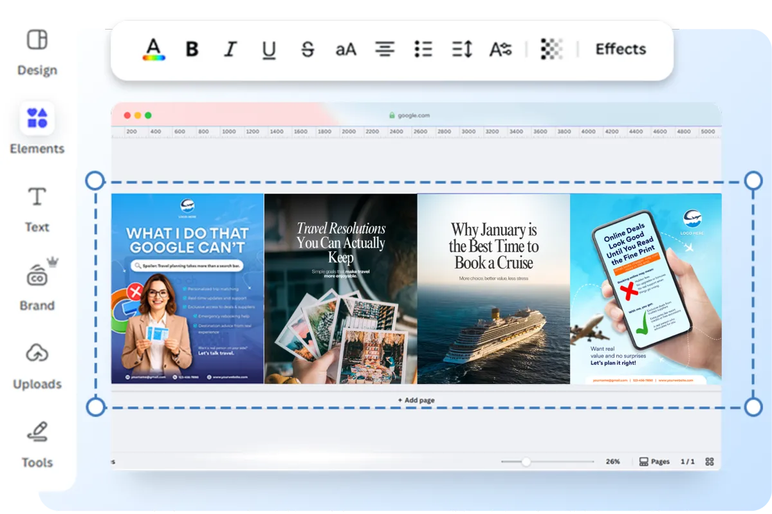Click the Add page button
Viewport: 772px width, 514px height.
coord(416,400)
